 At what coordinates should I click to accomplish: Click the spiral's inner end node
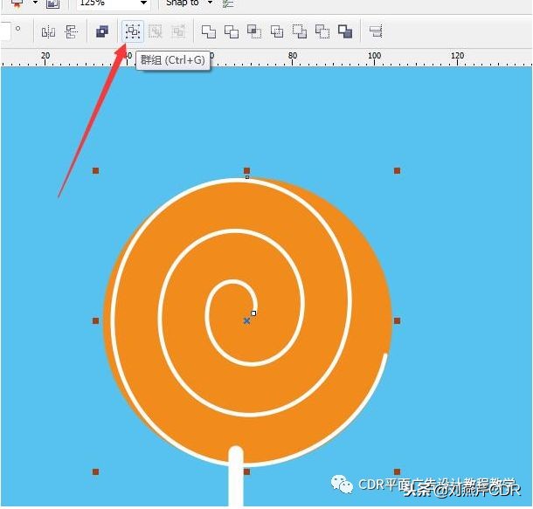pyautogui.click(x=253, y=313)
